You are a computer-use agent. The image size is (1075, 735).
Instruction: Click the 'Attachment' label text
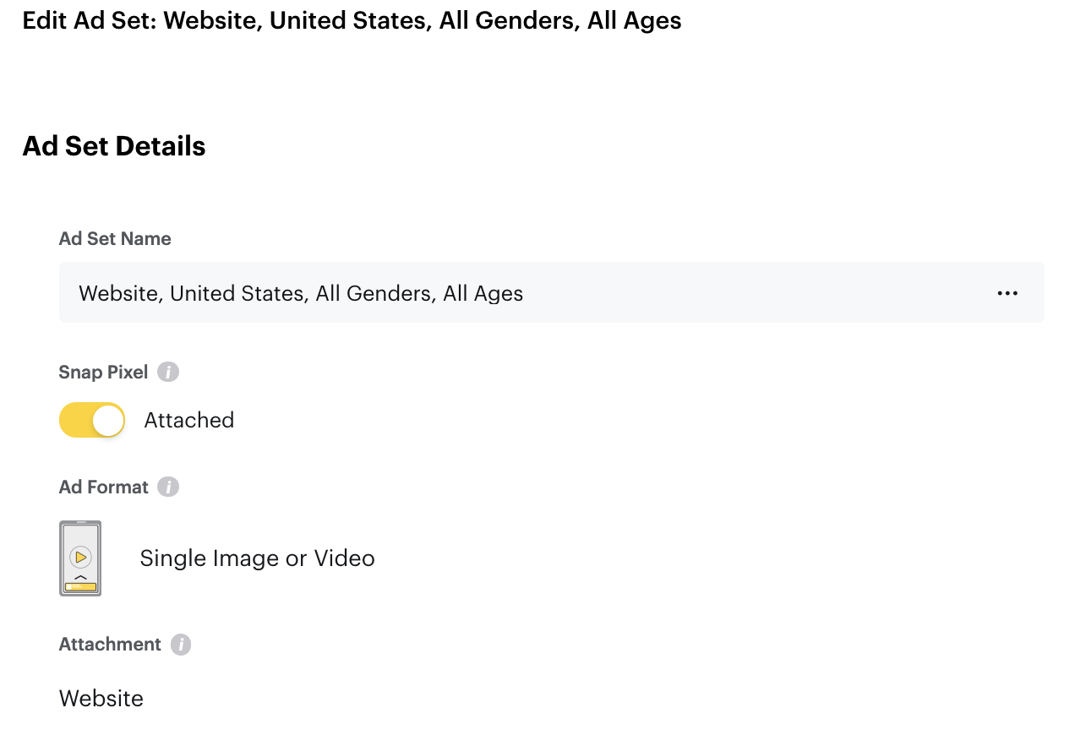pyautogui.click(x=110, y=645)
